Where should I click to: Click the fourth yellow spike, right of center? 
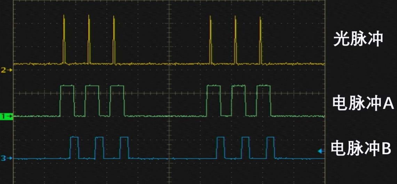coord(210,41)
